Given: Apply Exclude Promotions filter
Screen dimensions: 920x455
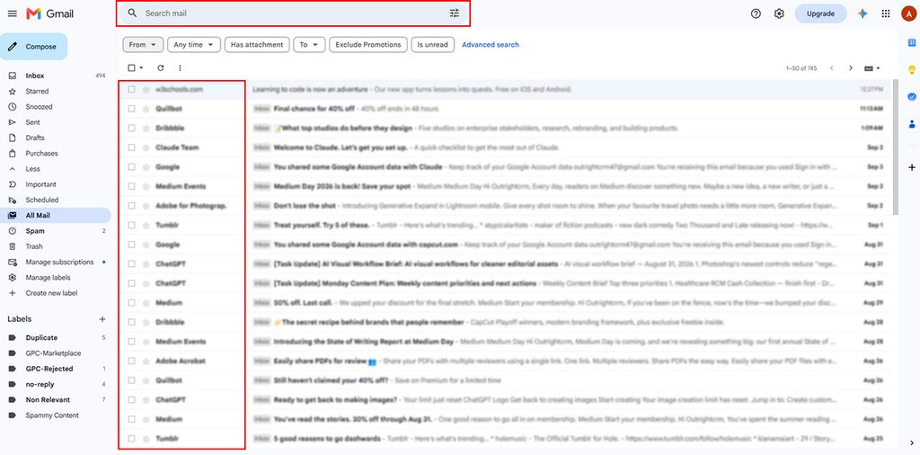Looking at the screenshot, I should (x=367, y=45).
